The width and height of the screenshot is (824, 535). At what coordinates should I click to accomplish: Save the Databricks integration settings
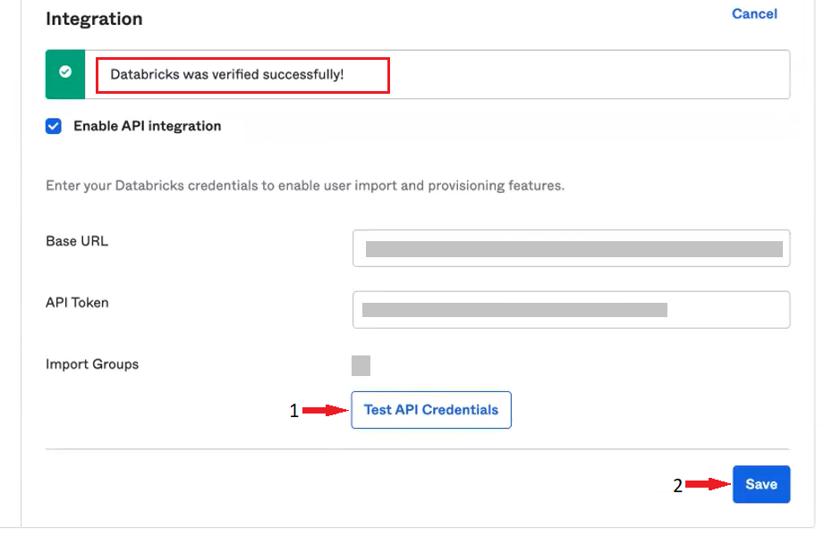[761, 484]
